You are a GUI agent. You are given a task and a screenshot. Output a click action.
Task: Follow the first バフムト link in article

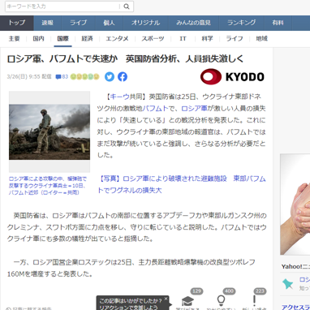pos(155,109)
